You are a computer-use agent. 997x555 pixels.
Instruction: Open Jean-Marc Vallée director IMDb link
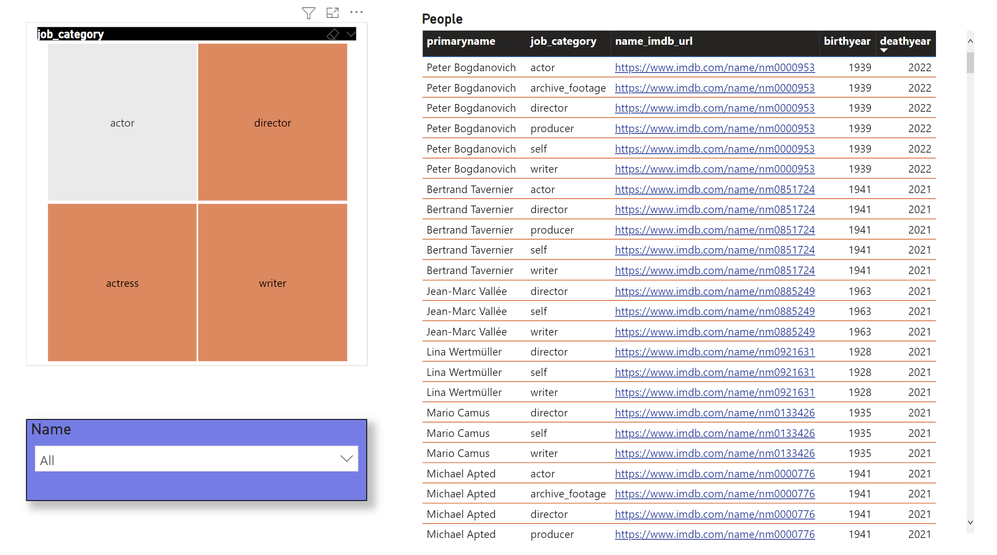click(x=714, y=292)
